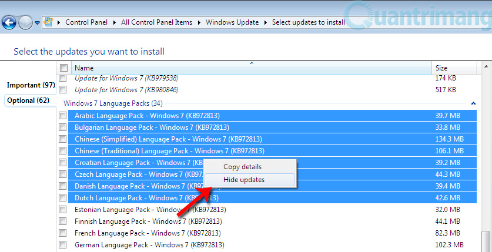This screenshot has height=252, width=492.
Task: Check the Bulgarian Language Pack checkbox
Action: 63,127
